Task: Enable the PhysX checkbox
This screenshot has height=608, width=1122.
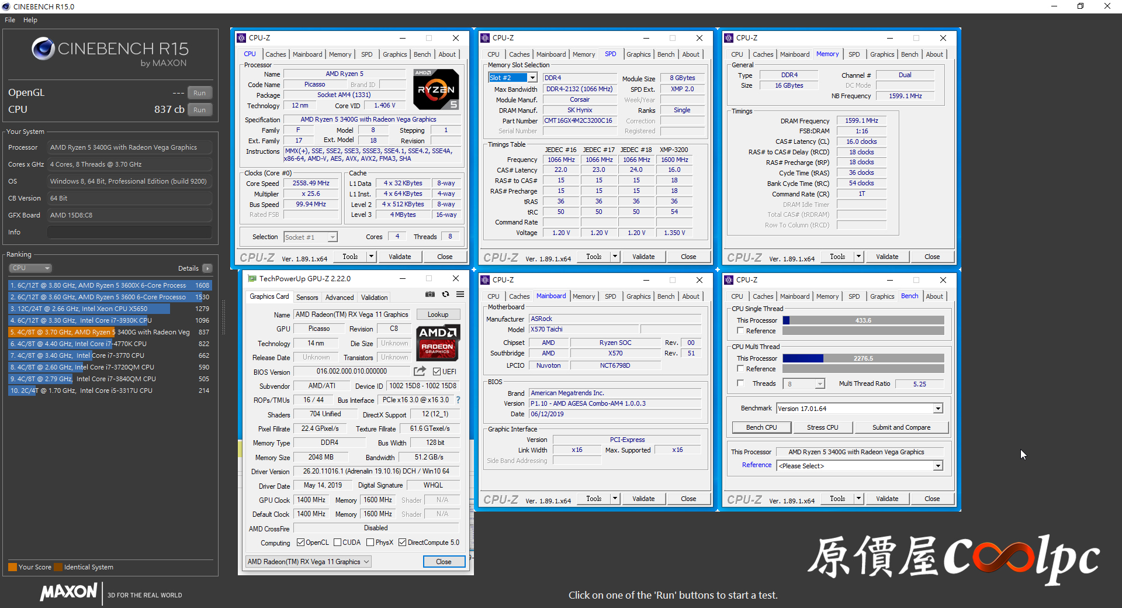Action: [x=370, y=543]
